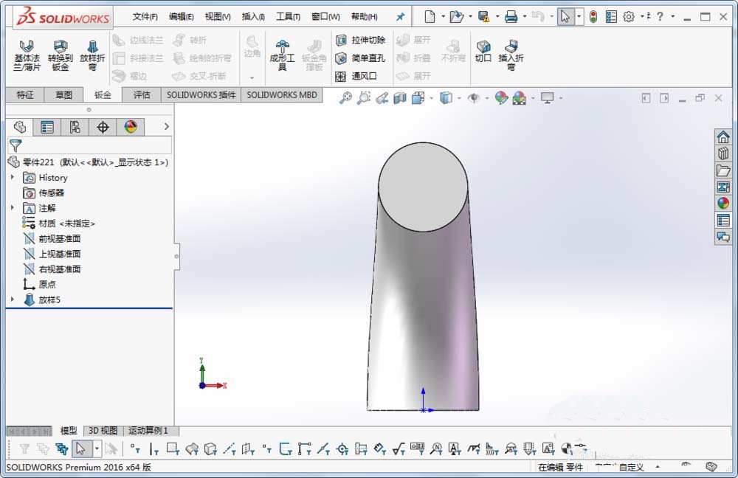This screenshot has width=738, height=478.
Task: Open the DimXpertManager tab icon
Action: pyautogui.click(x=103, y=127)
